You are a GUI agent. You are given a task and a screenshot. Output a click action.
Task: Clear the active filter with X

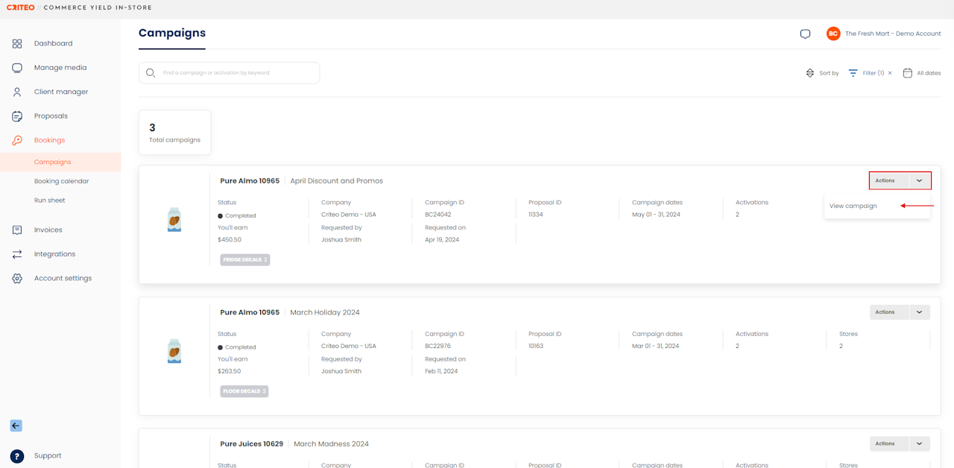pos(890,73)
